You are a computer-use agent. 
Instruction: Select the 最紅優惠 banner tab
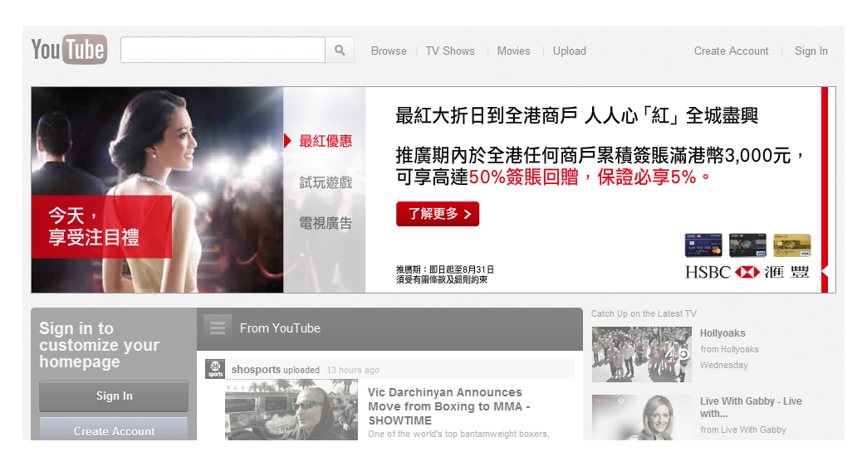pyautogui.click(x=326, y=141)
